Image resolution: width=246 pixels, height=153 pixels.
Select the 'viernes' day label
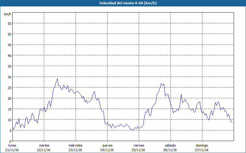138,145
